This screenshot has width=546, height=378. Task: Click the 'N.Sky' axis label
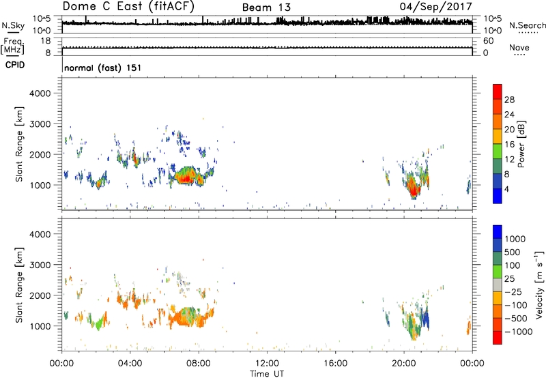[x=13, y=25]
